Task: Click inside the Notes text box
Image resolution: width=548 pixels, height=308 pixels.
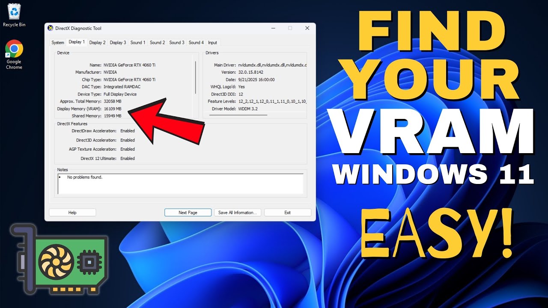Action: [x=180, y=184]
